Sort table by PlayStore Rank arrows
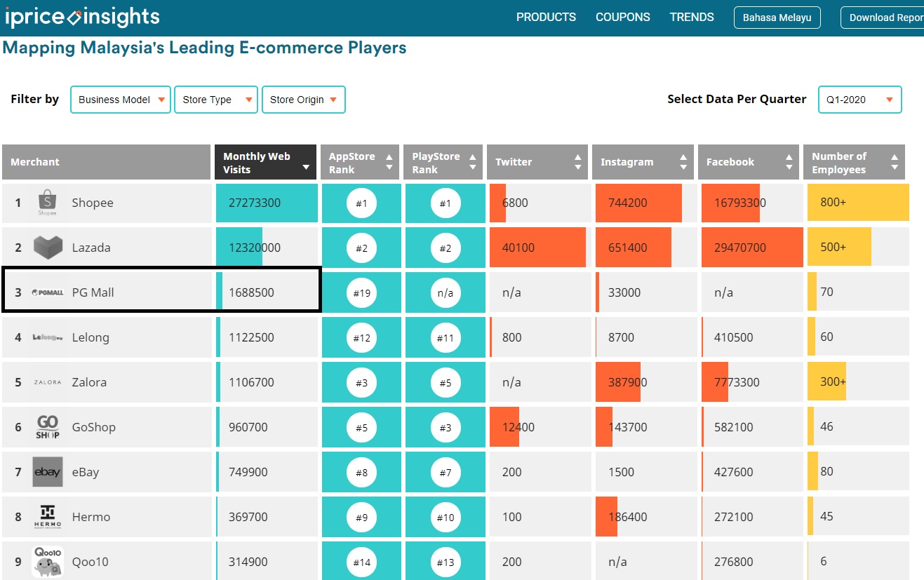Viewport: 924px width, 580px height. coord(472,163)
